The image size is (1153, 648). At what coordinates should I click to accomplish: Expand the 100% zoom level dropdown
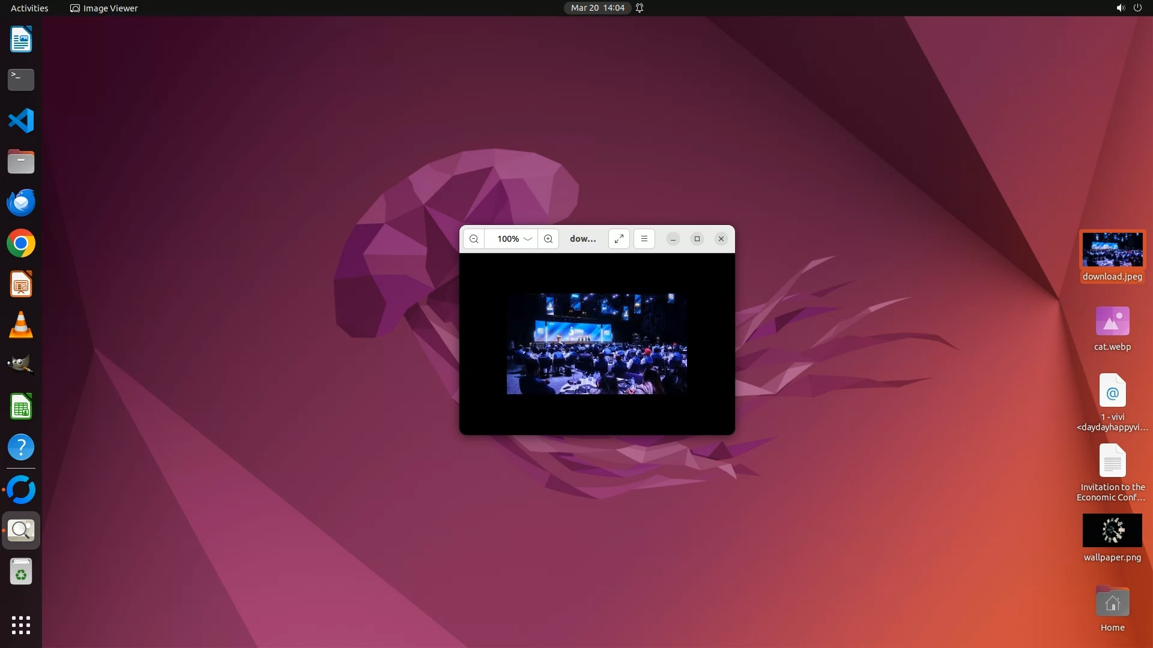(x=528, y=239)
